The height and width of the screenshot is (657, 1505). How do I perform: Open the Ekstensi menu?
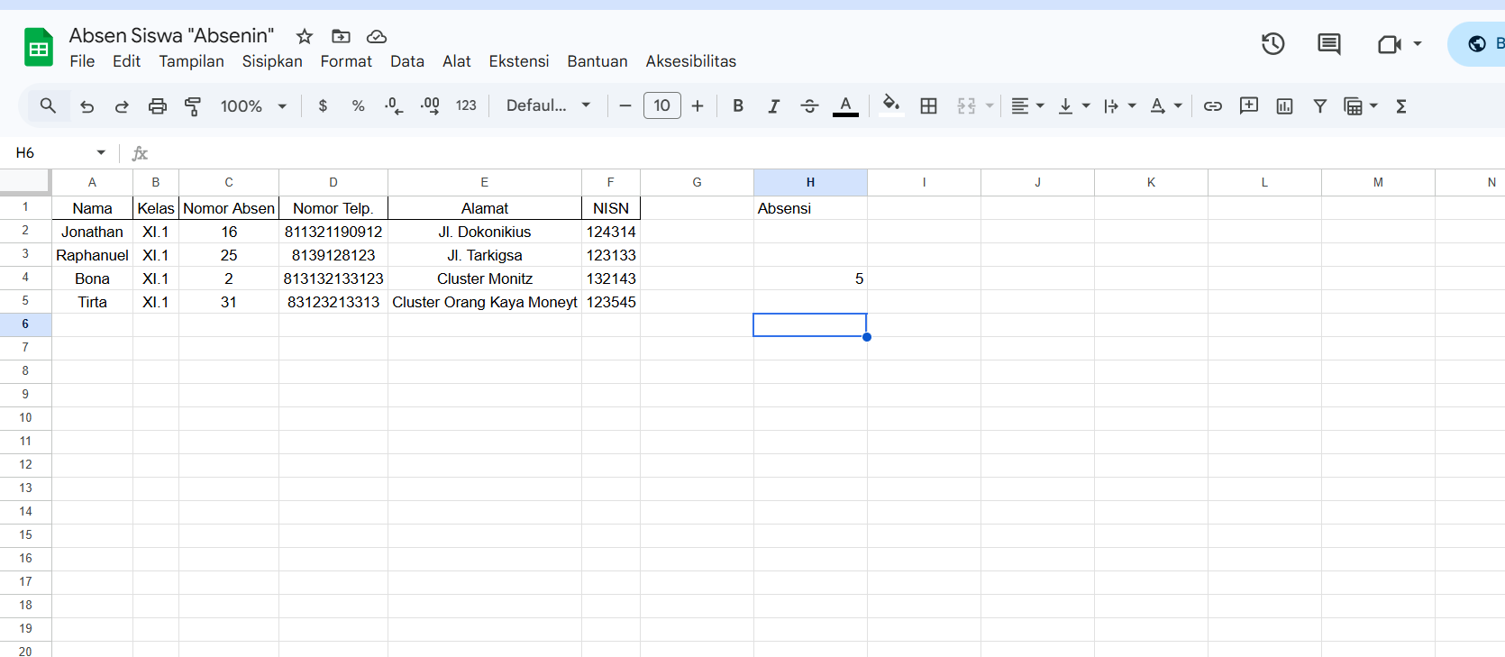[518, 61]
